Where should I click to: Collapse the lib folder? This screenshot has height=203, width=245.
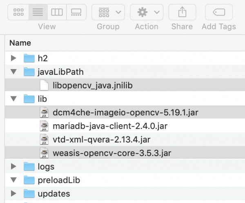[13, 99]
